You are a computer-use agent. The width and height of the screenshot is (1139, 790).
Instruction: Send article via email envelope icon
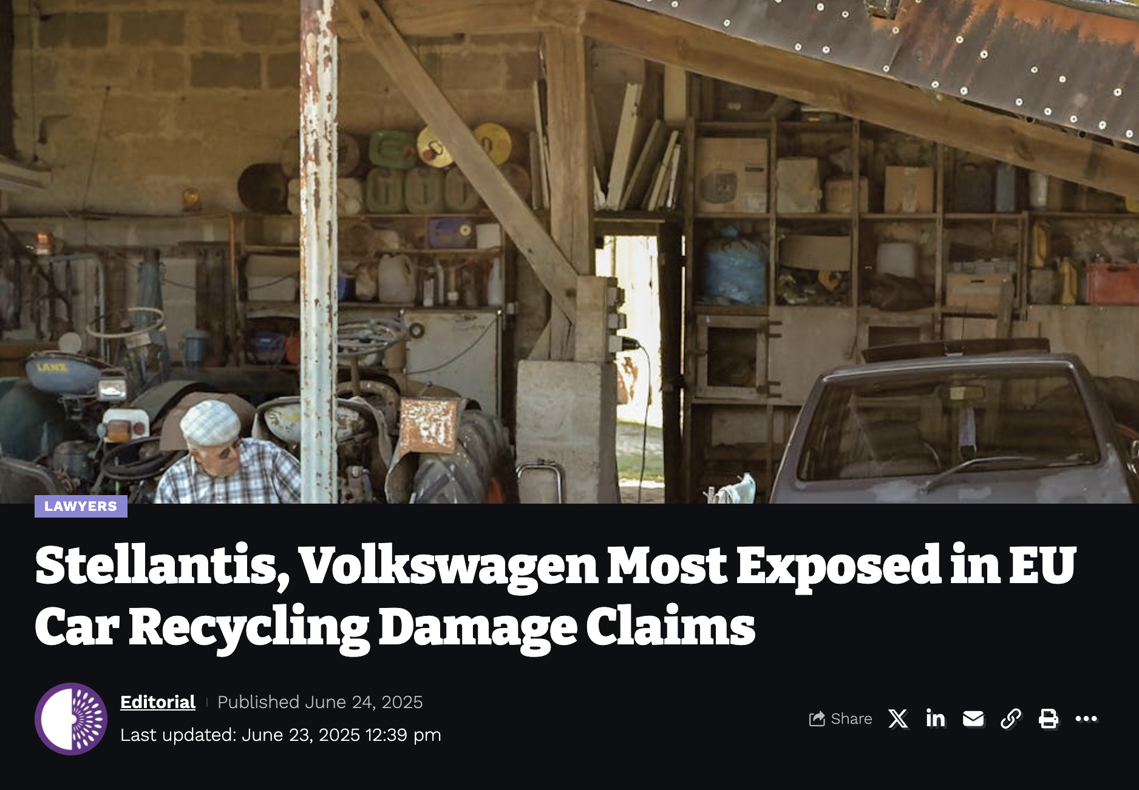973,719
